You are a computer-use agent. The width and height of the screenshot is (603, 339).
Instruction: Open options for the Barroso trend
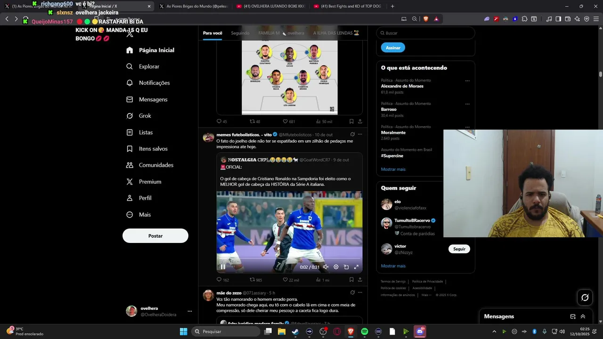[x=467, y=104]
